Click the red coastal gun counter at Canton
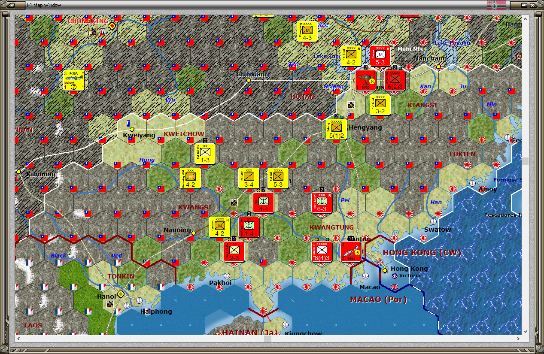This screenshot has width=544, height=354. click(x=352, y=252)
